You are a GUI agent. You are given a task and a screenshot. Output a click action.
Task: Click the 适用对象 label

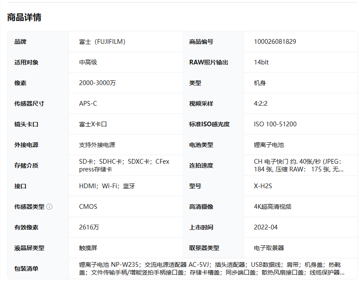point(26,62)
